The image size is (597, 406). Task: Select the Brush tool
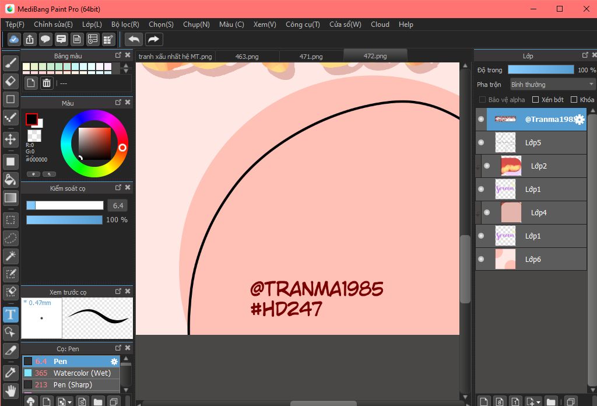coord(10,63)
